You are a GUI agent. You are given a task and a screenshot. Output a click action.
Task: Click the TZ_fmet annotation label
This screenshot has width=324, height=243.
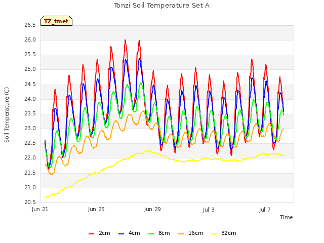click(x=56, y=21)
